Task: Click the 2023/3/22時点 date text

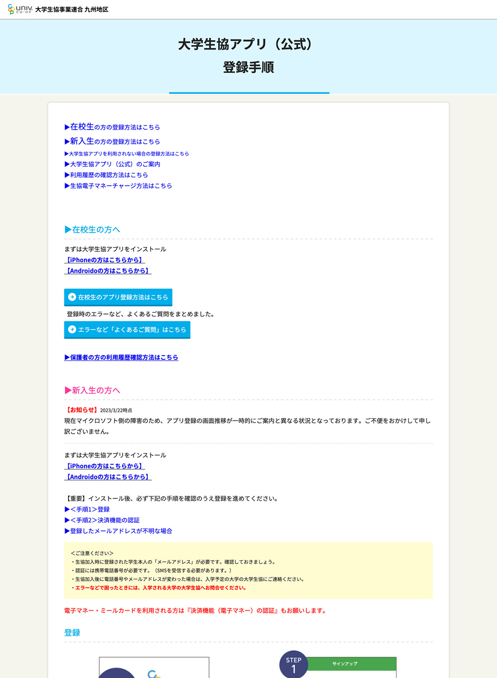Action: pos(116,410)
